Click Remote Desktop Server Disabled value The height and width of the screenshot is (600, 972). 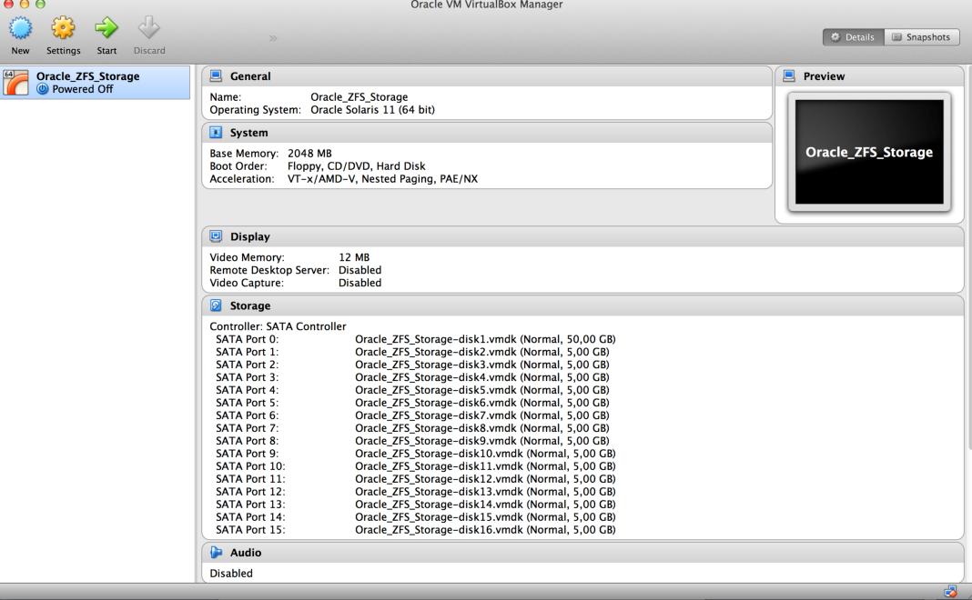(359, 270)
